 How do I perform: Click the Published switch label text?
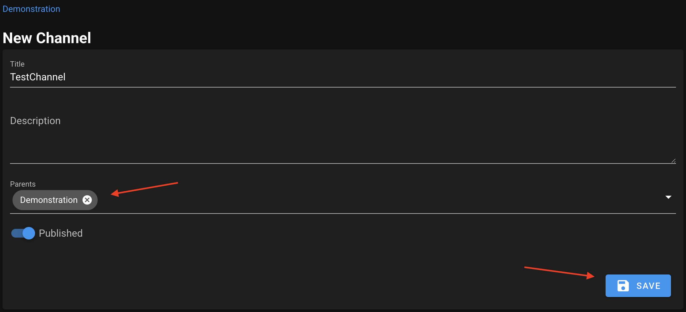pos(61,233)
